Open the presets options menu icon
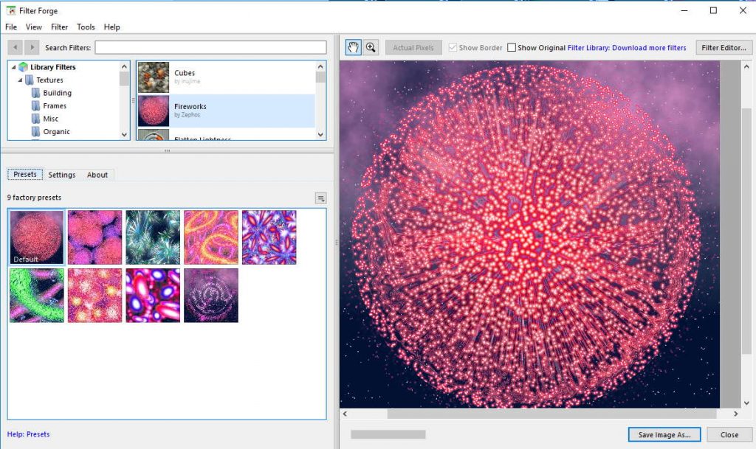 click(320, 198)
